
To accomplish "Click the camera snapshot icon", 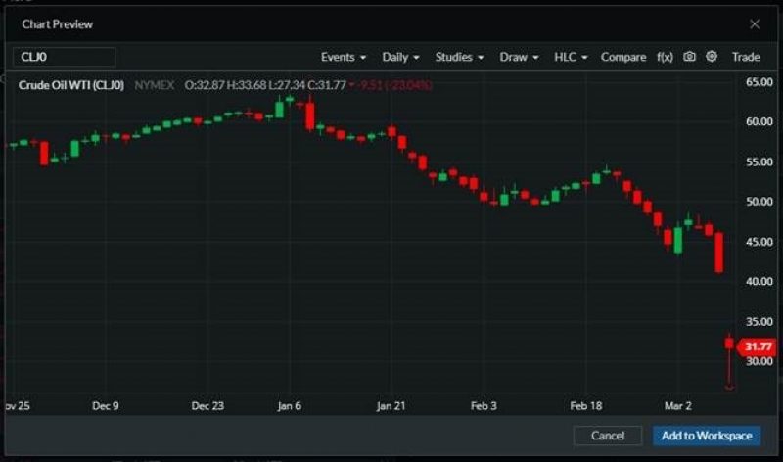I will coord(689,57).
